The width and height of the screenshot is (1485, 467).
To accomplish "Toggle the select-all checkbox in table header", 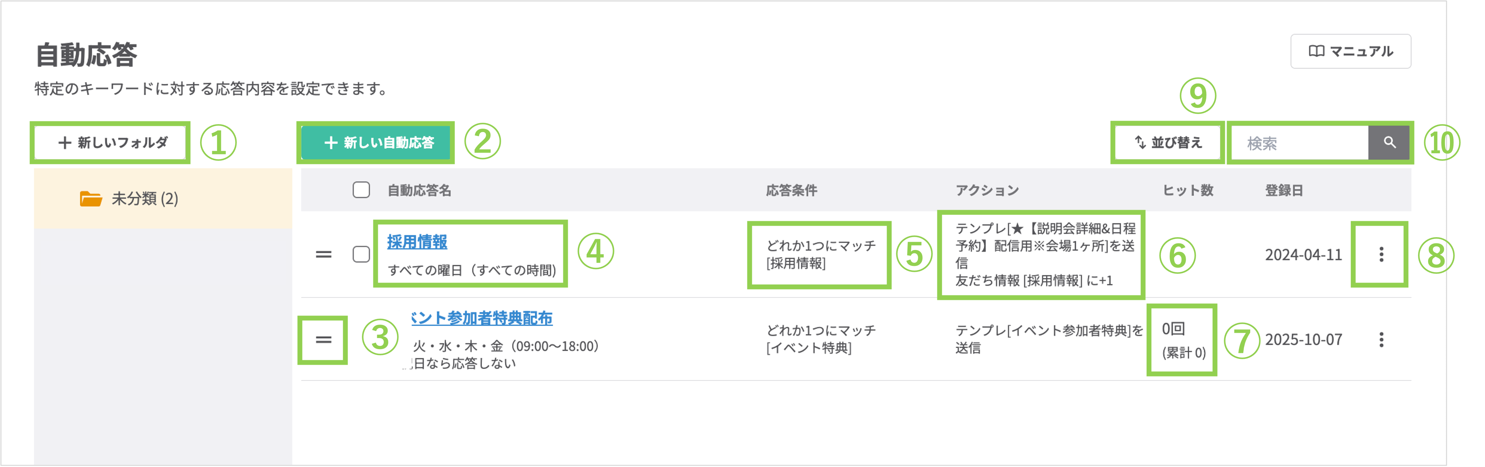I will [x=361, y=190].
